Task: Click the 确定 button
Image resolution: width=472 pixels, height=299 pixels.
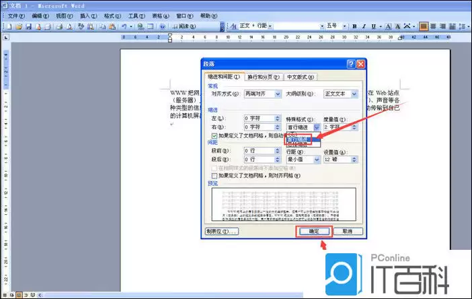Action: coord(314,231)
